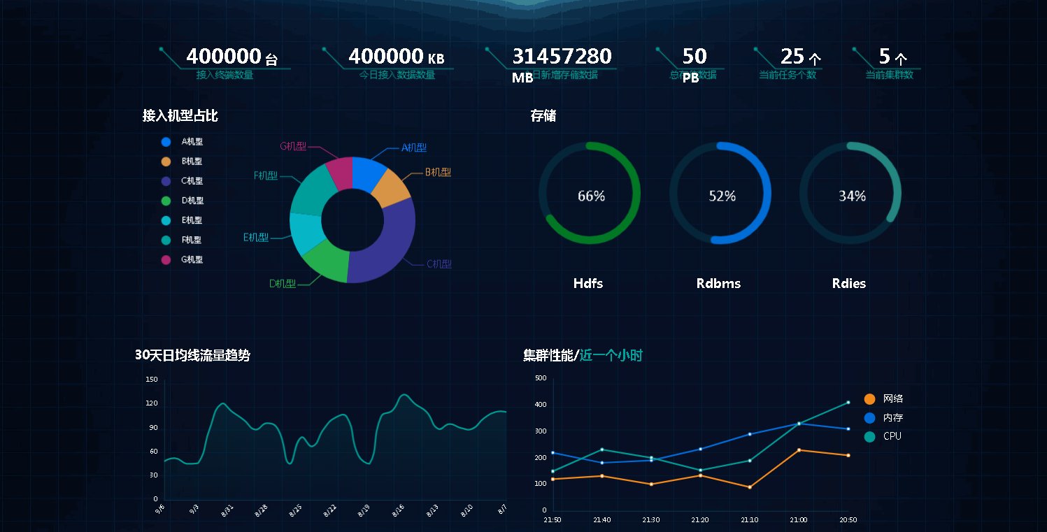Open 近一个小时 time range link
Image resolution: width=1047 pixels, height=532 pixels.
click(611, 355)
